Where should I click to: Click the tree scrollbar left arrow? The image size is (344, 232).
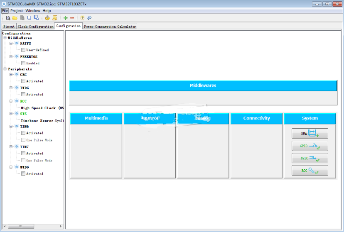click(5, 226)
